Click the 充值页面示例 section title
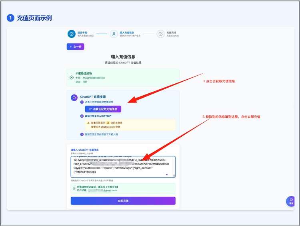 point(34,18)
